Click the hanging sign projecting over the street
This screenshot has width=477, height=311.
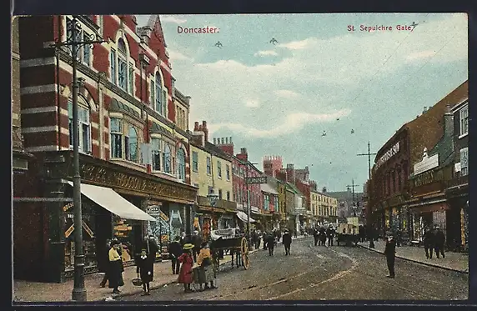point(257,180)
